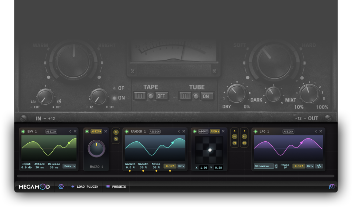Viewport: 353px width, 208px height.
Task: Click the ASGN Y button on XY pad
Action: (215, 131)
